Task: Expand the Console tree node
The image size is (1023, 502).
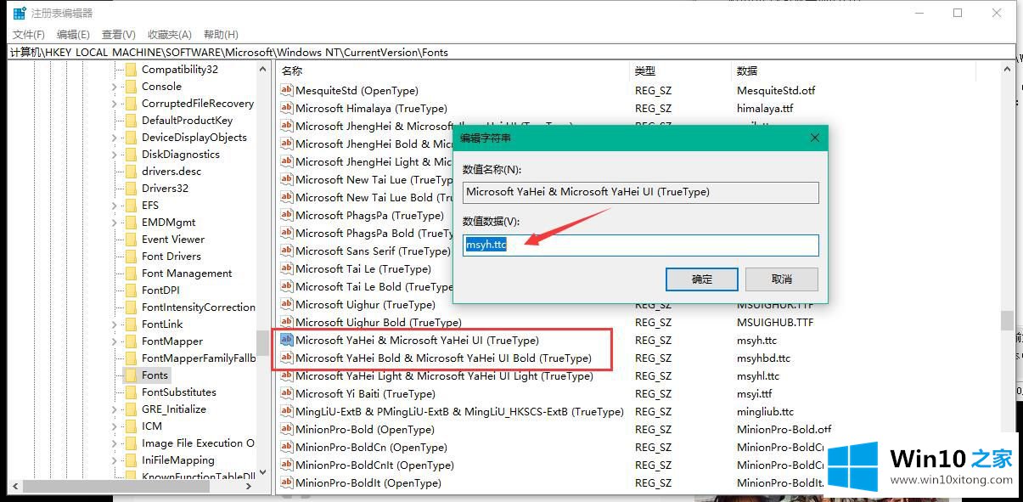Action: click(115, 87)
